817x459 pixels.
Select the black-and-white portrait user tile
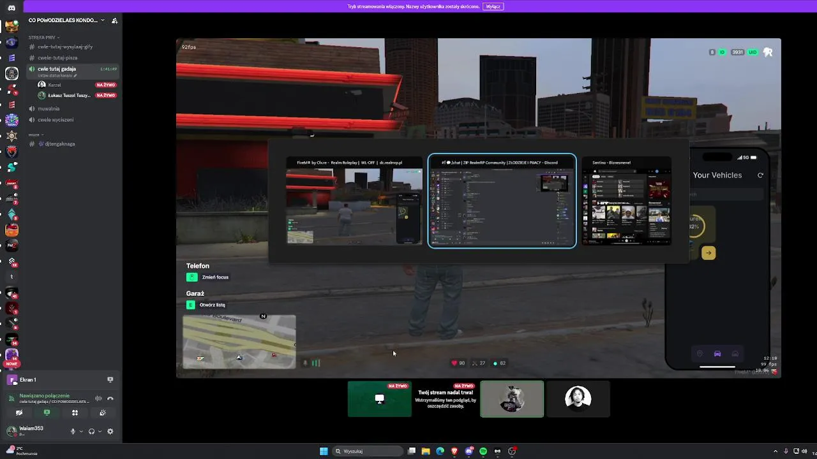pos(578,399)
